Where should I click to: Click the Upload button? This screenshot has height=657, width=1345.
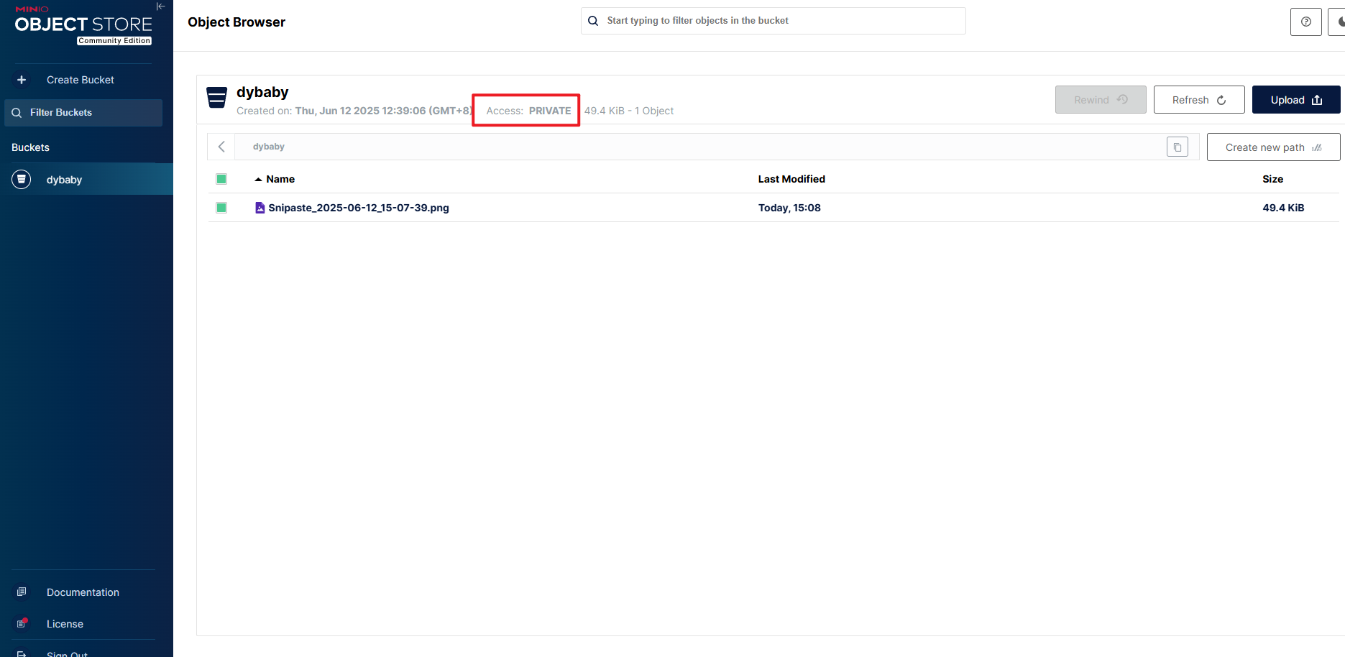[x=1296, y=100]
